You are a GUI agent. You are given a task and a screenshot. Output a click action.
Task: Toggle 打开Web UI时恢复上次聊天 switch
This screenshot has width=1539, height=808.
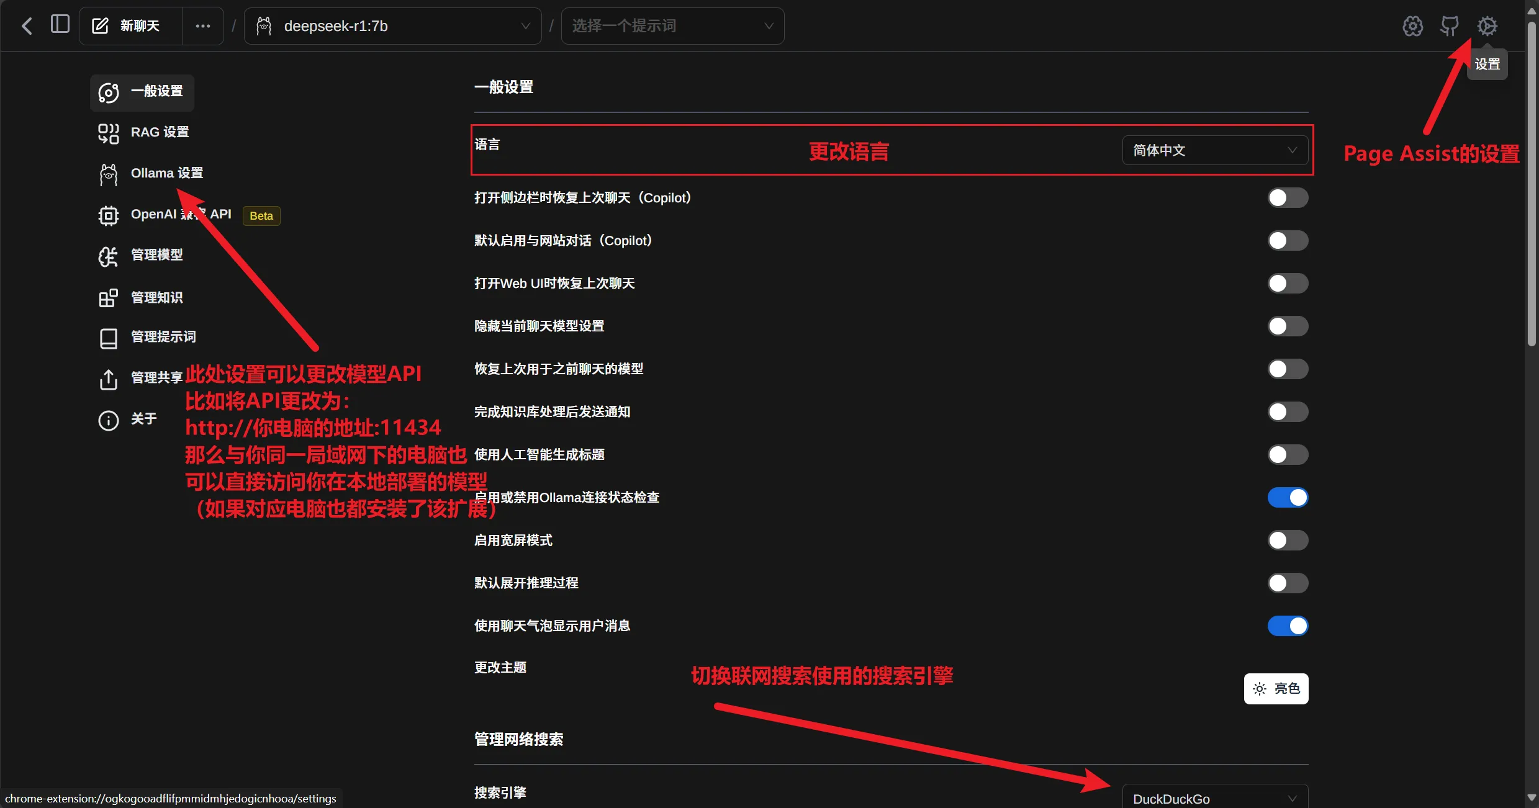pos(1288,283)
